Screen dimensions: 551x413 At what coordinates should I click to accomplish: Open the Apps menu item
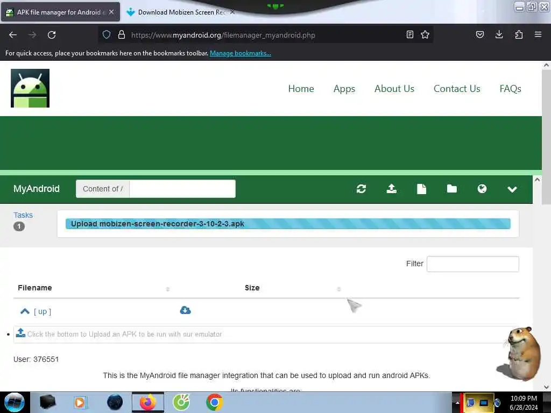point(344,89)
